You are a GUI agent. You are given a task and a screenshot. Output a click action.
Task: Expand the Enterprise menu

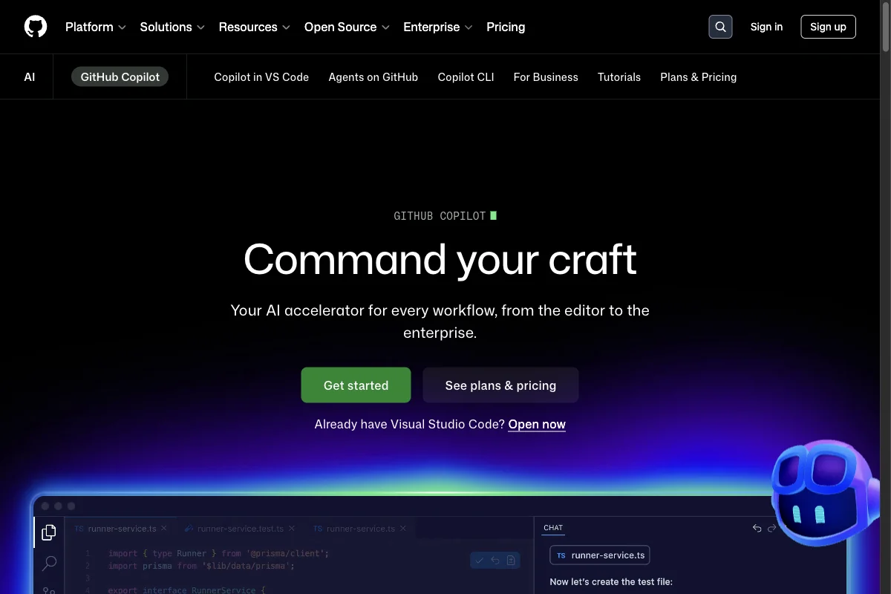pyautogui.click(x=438, y=27)
